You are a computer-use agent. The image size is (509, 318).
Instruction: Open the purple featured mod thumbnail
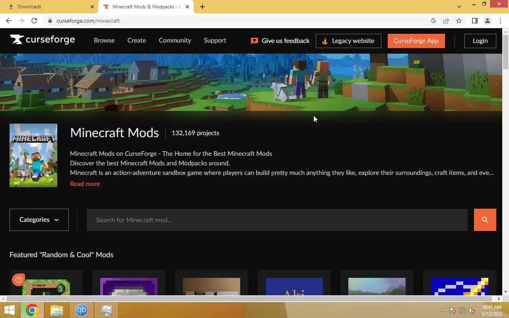[129, 287]
